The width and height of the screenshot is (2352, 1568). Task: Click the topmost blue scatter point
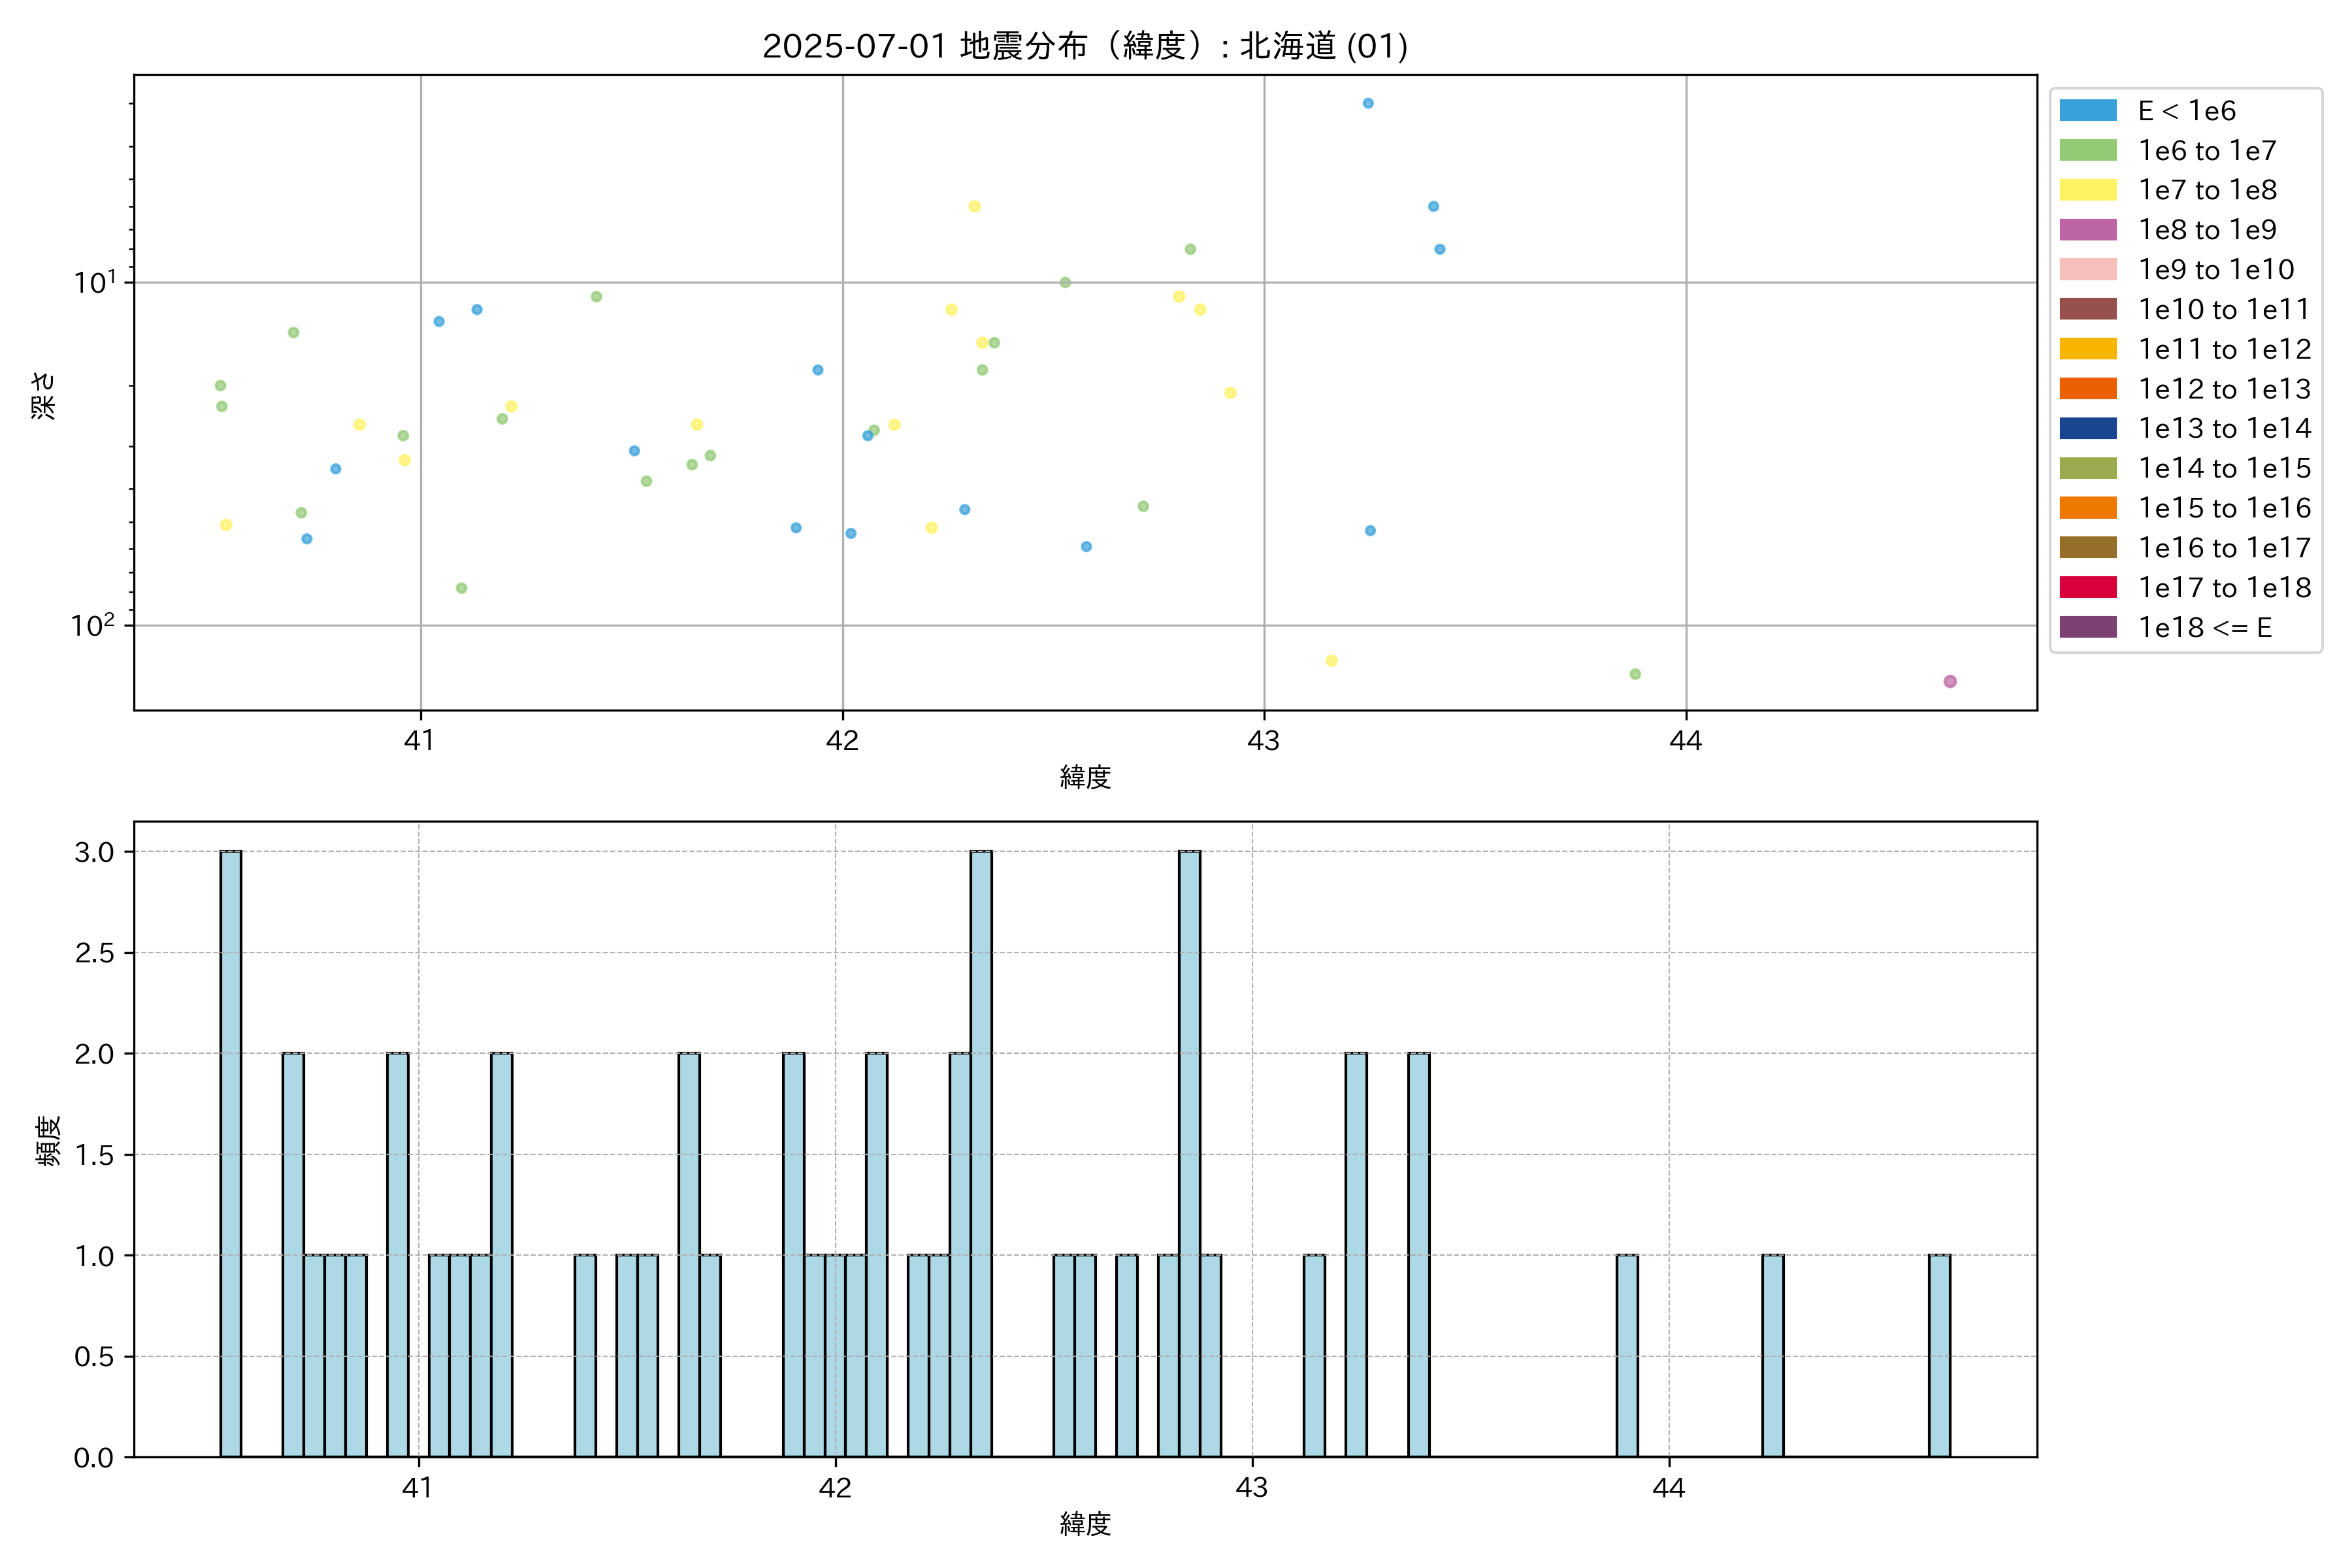1367,103
